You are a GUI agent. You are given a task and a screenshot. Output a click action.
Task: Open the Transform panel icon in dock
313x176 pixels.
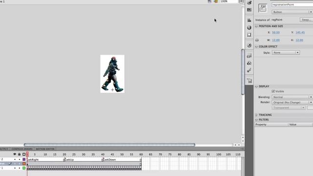249,35
